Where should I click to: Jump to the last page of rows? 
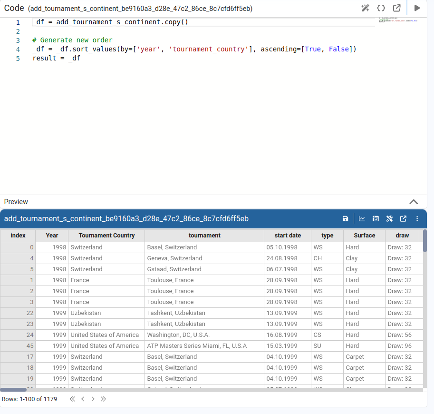click(x=103, y=399)
